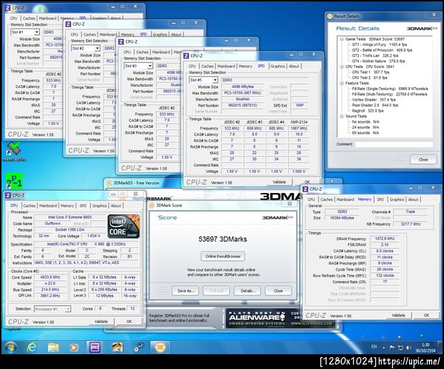This screenshot has width=444, height=369.
Task: Open the Windows Start menu orb
Action: click(x=10, y=348)
